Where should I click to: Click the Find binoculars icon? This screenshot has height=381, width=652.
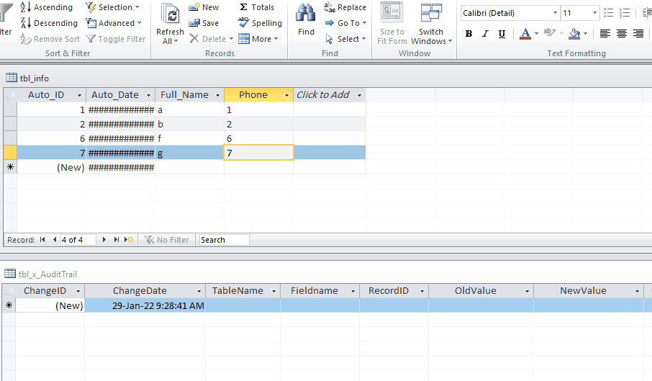tap(306, 14)
